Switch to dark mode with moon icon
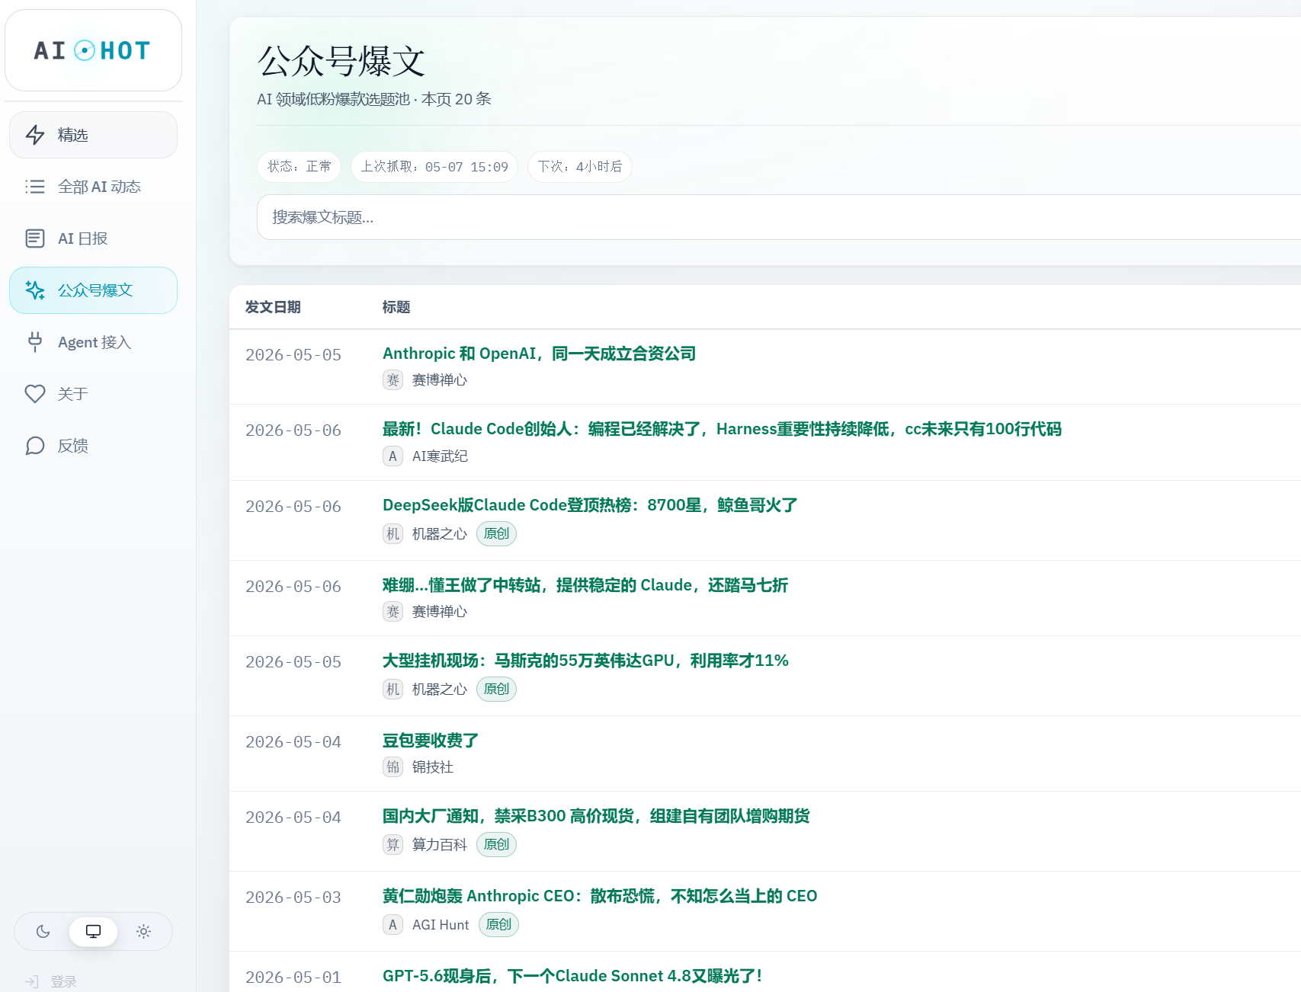The height and width of the screenshot is (992, 1301). (x=43, y=931)
